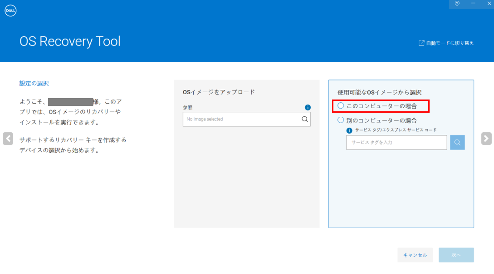Screen dimensions: 494x274
Task: Click the No image selected browse field
Action: pos(241,119)
